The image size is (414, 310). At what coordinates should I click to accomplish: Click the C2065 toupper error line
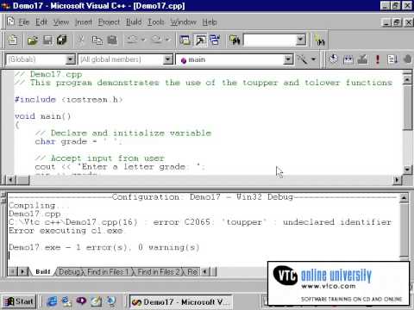coord(200,222)
